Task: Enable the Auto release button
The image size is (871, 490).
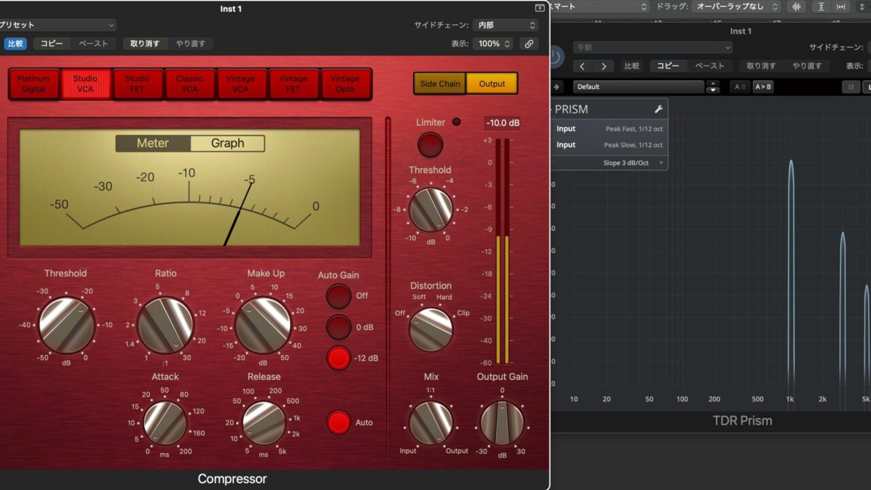Action: [x=338, y=423]
